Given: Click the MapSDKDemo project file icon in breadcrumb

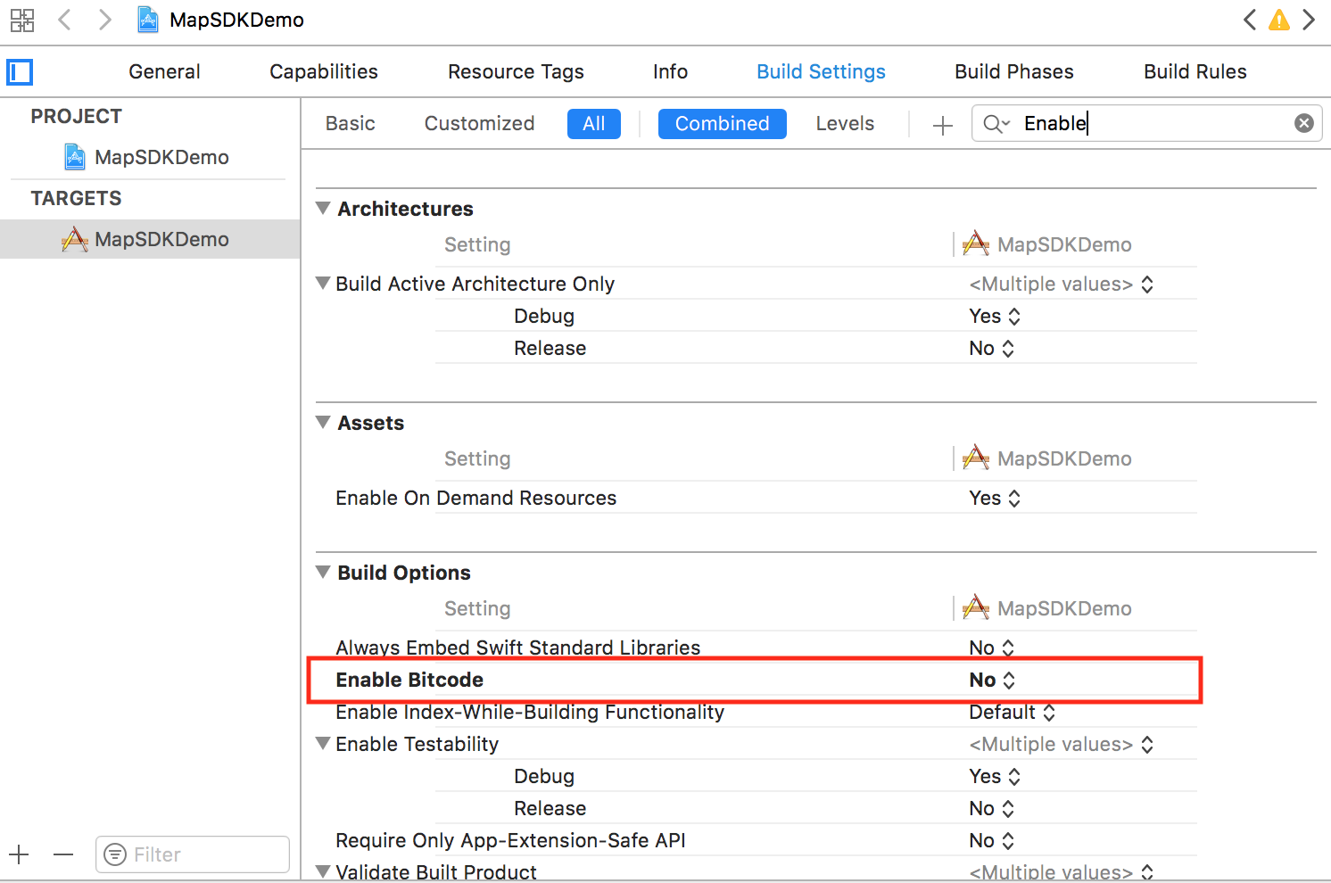Looking at the screenshot, I should point(148,20).
